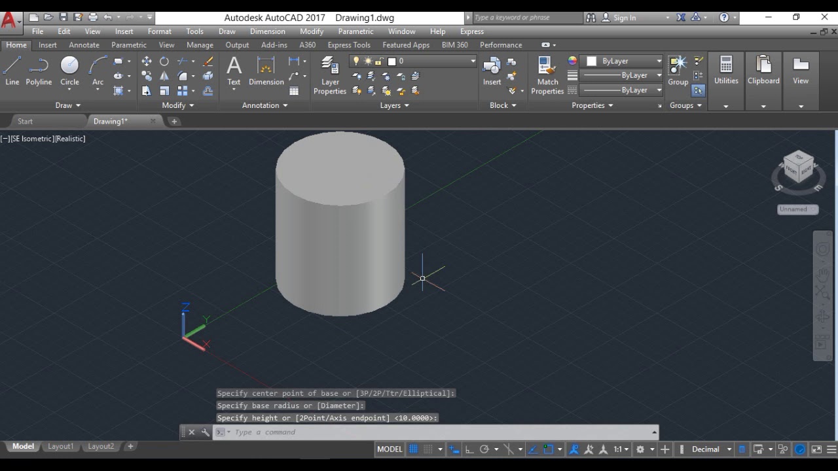838x471 pixels.
Task: Open the object color ByLayer dropdown
Action: [x=624, y=61]
